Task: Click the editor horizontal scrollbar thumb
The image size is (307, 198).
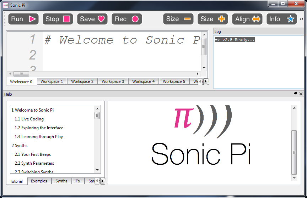Action: (x=21, y=74)
